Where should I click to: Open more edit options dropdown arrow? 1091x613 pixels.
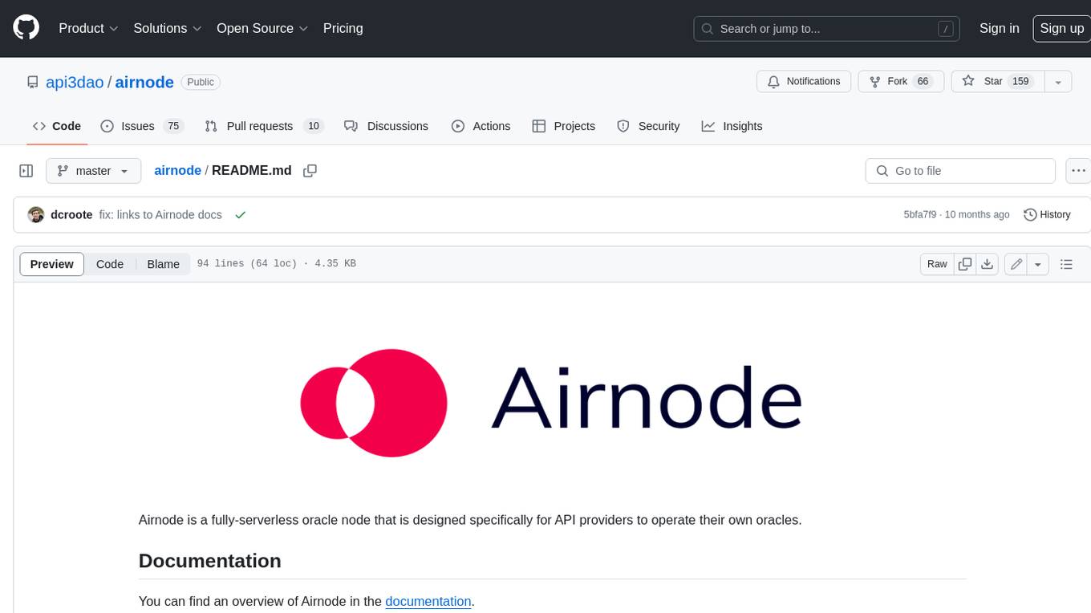[x=1038, y=264]
